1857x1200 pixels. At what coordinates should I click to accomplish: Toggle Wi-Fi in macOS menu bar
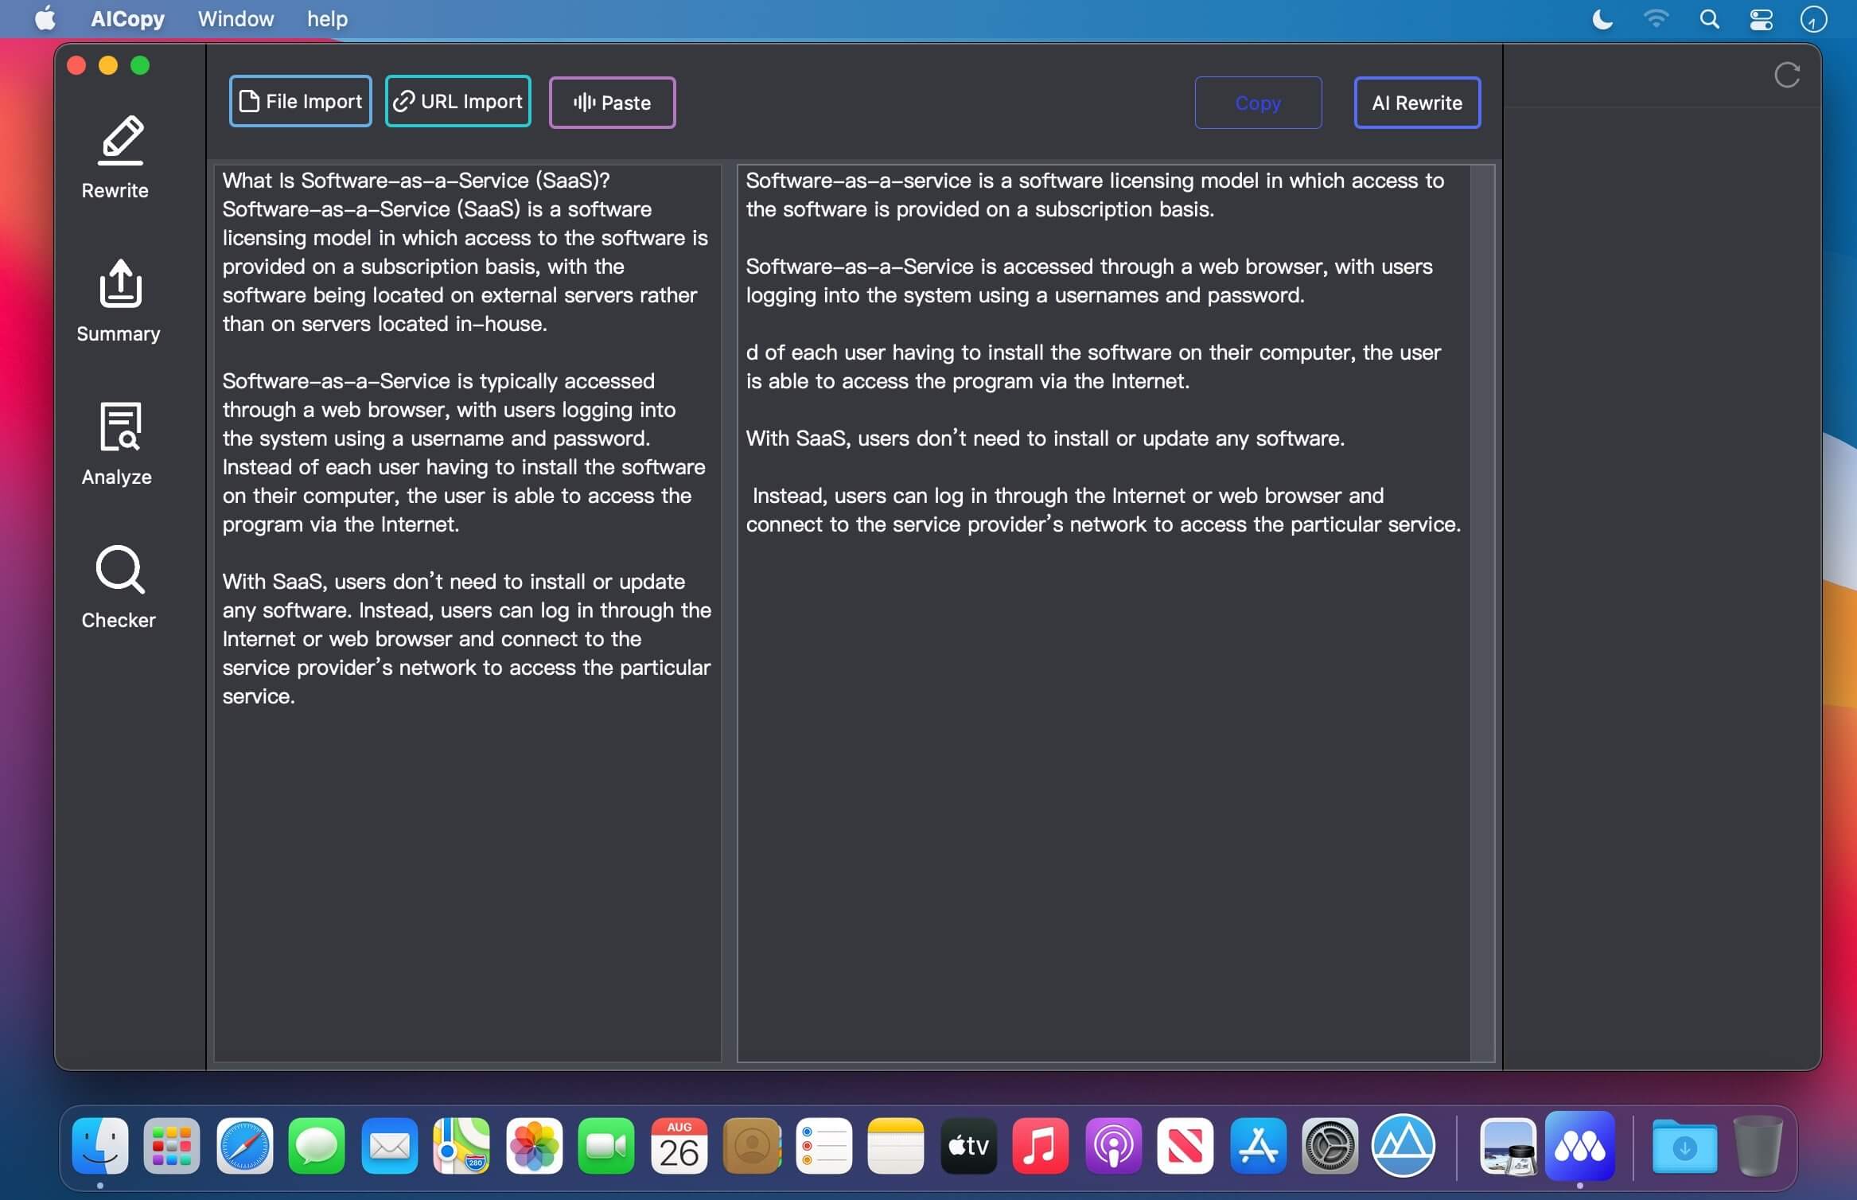[1657, 19]
